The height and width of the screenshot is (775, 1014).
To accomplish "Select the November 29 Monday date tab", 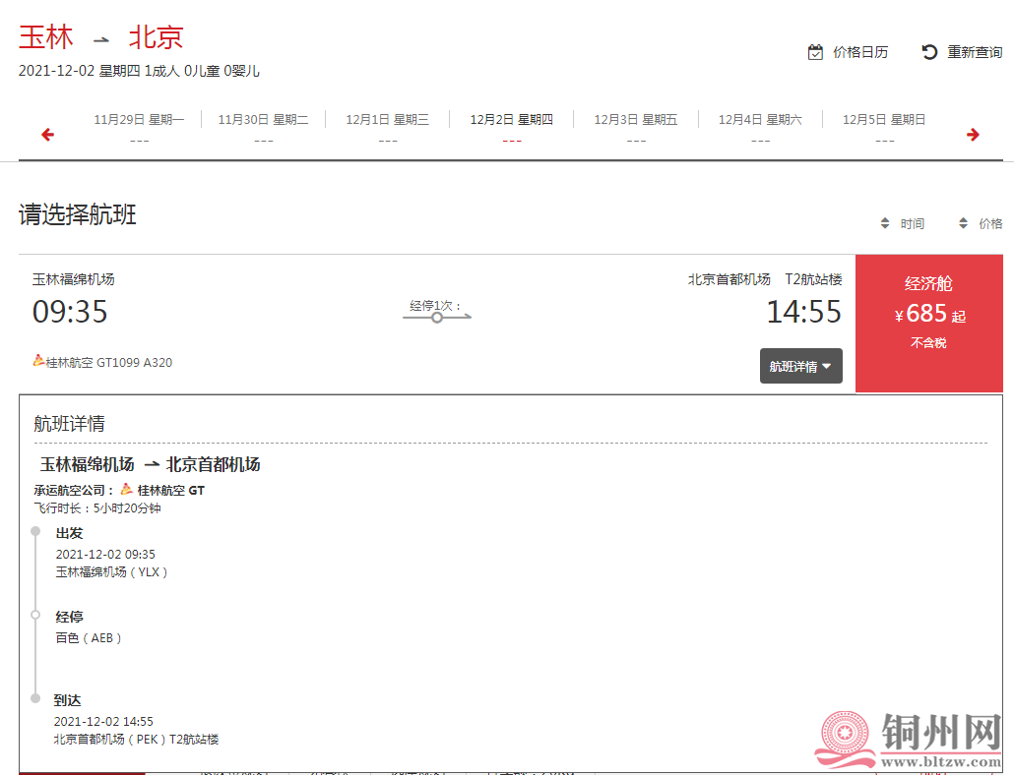I will coord(139,129).
